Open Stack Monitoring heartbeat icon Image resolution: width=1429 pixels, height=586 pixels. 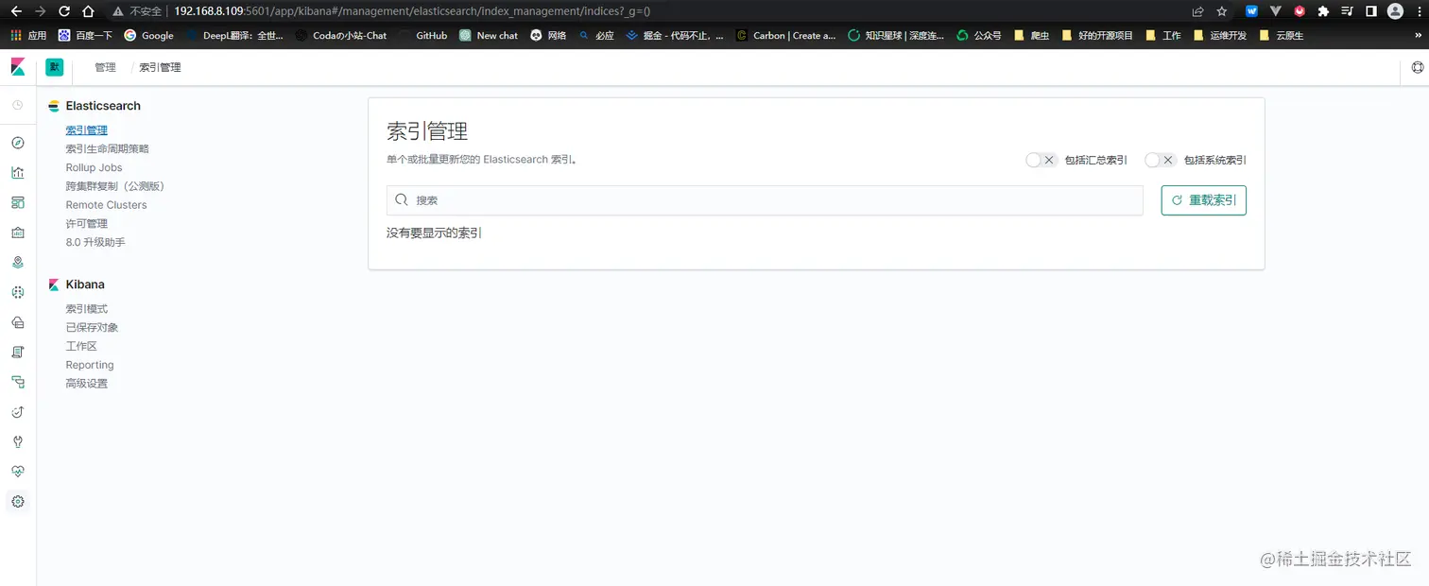(17, 472)
